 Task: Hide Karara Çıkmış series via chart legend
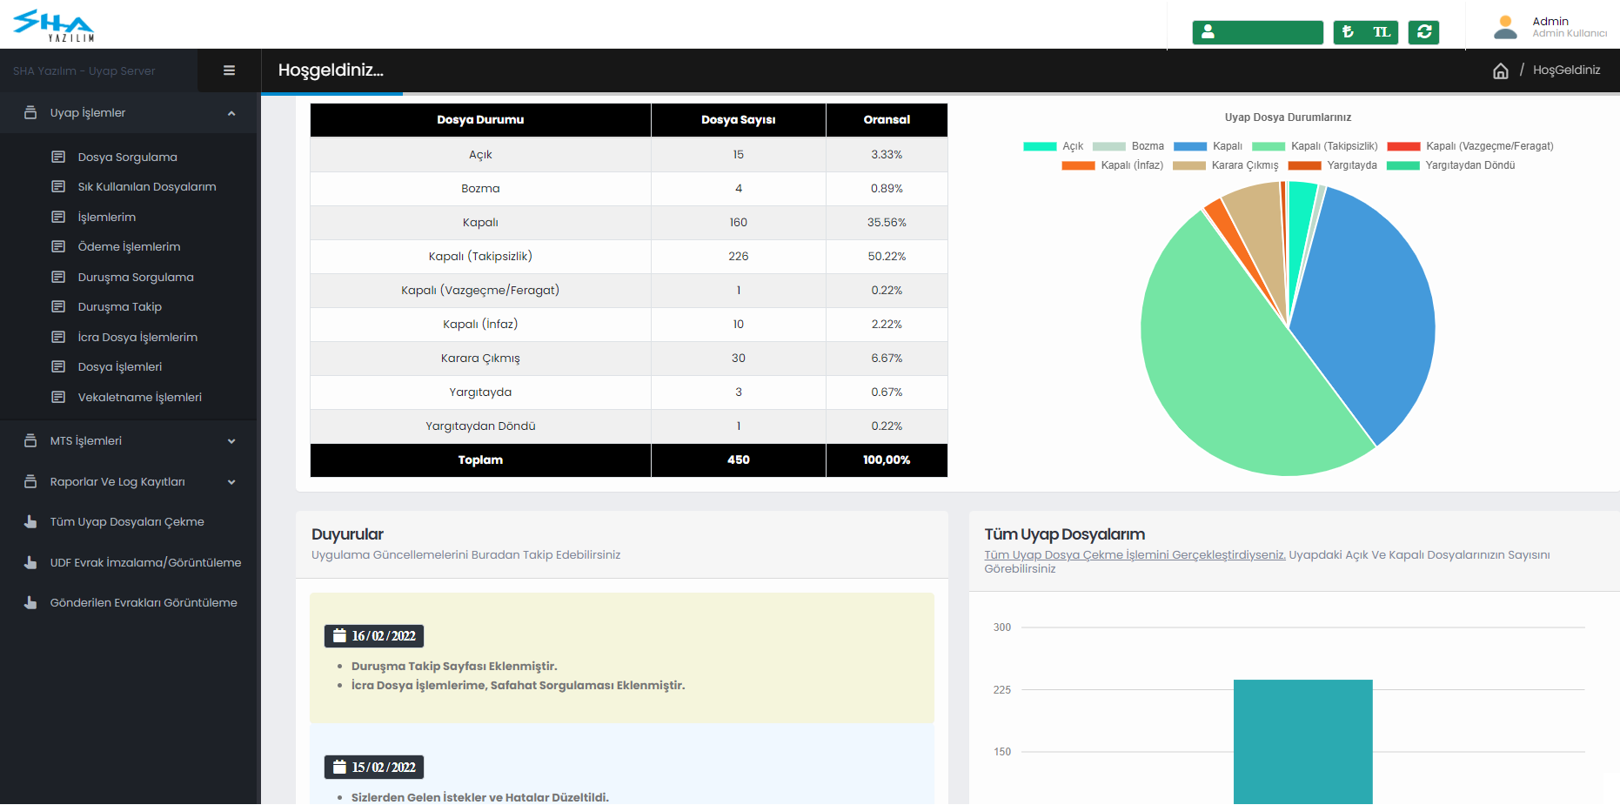tap(1226, 165)
